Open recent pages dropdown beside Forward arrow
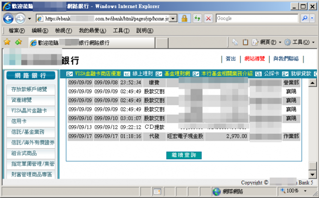 coord(29,19)
